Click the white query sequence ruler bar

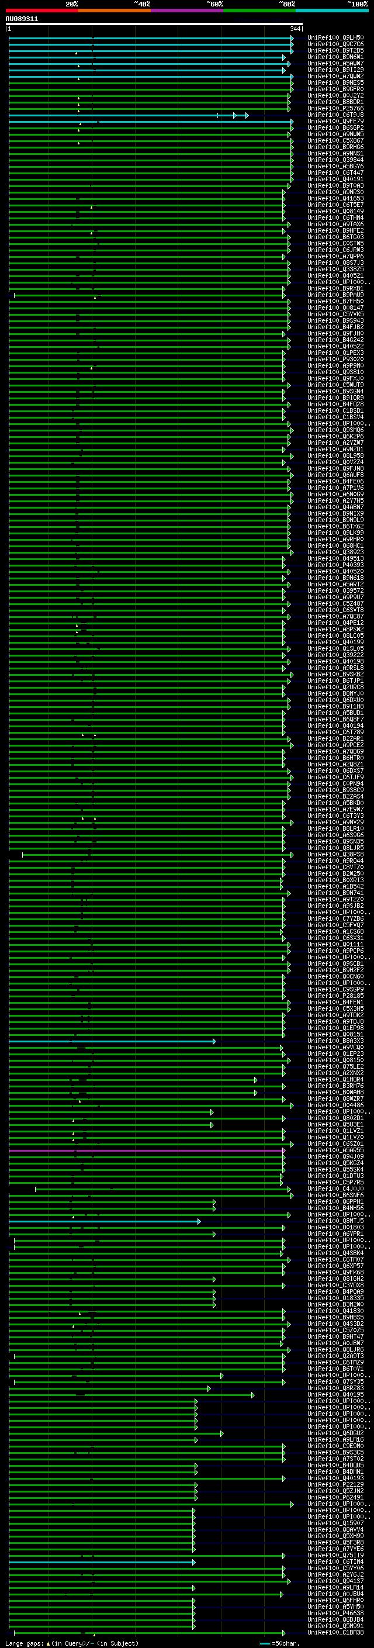(x=154, y=25)
